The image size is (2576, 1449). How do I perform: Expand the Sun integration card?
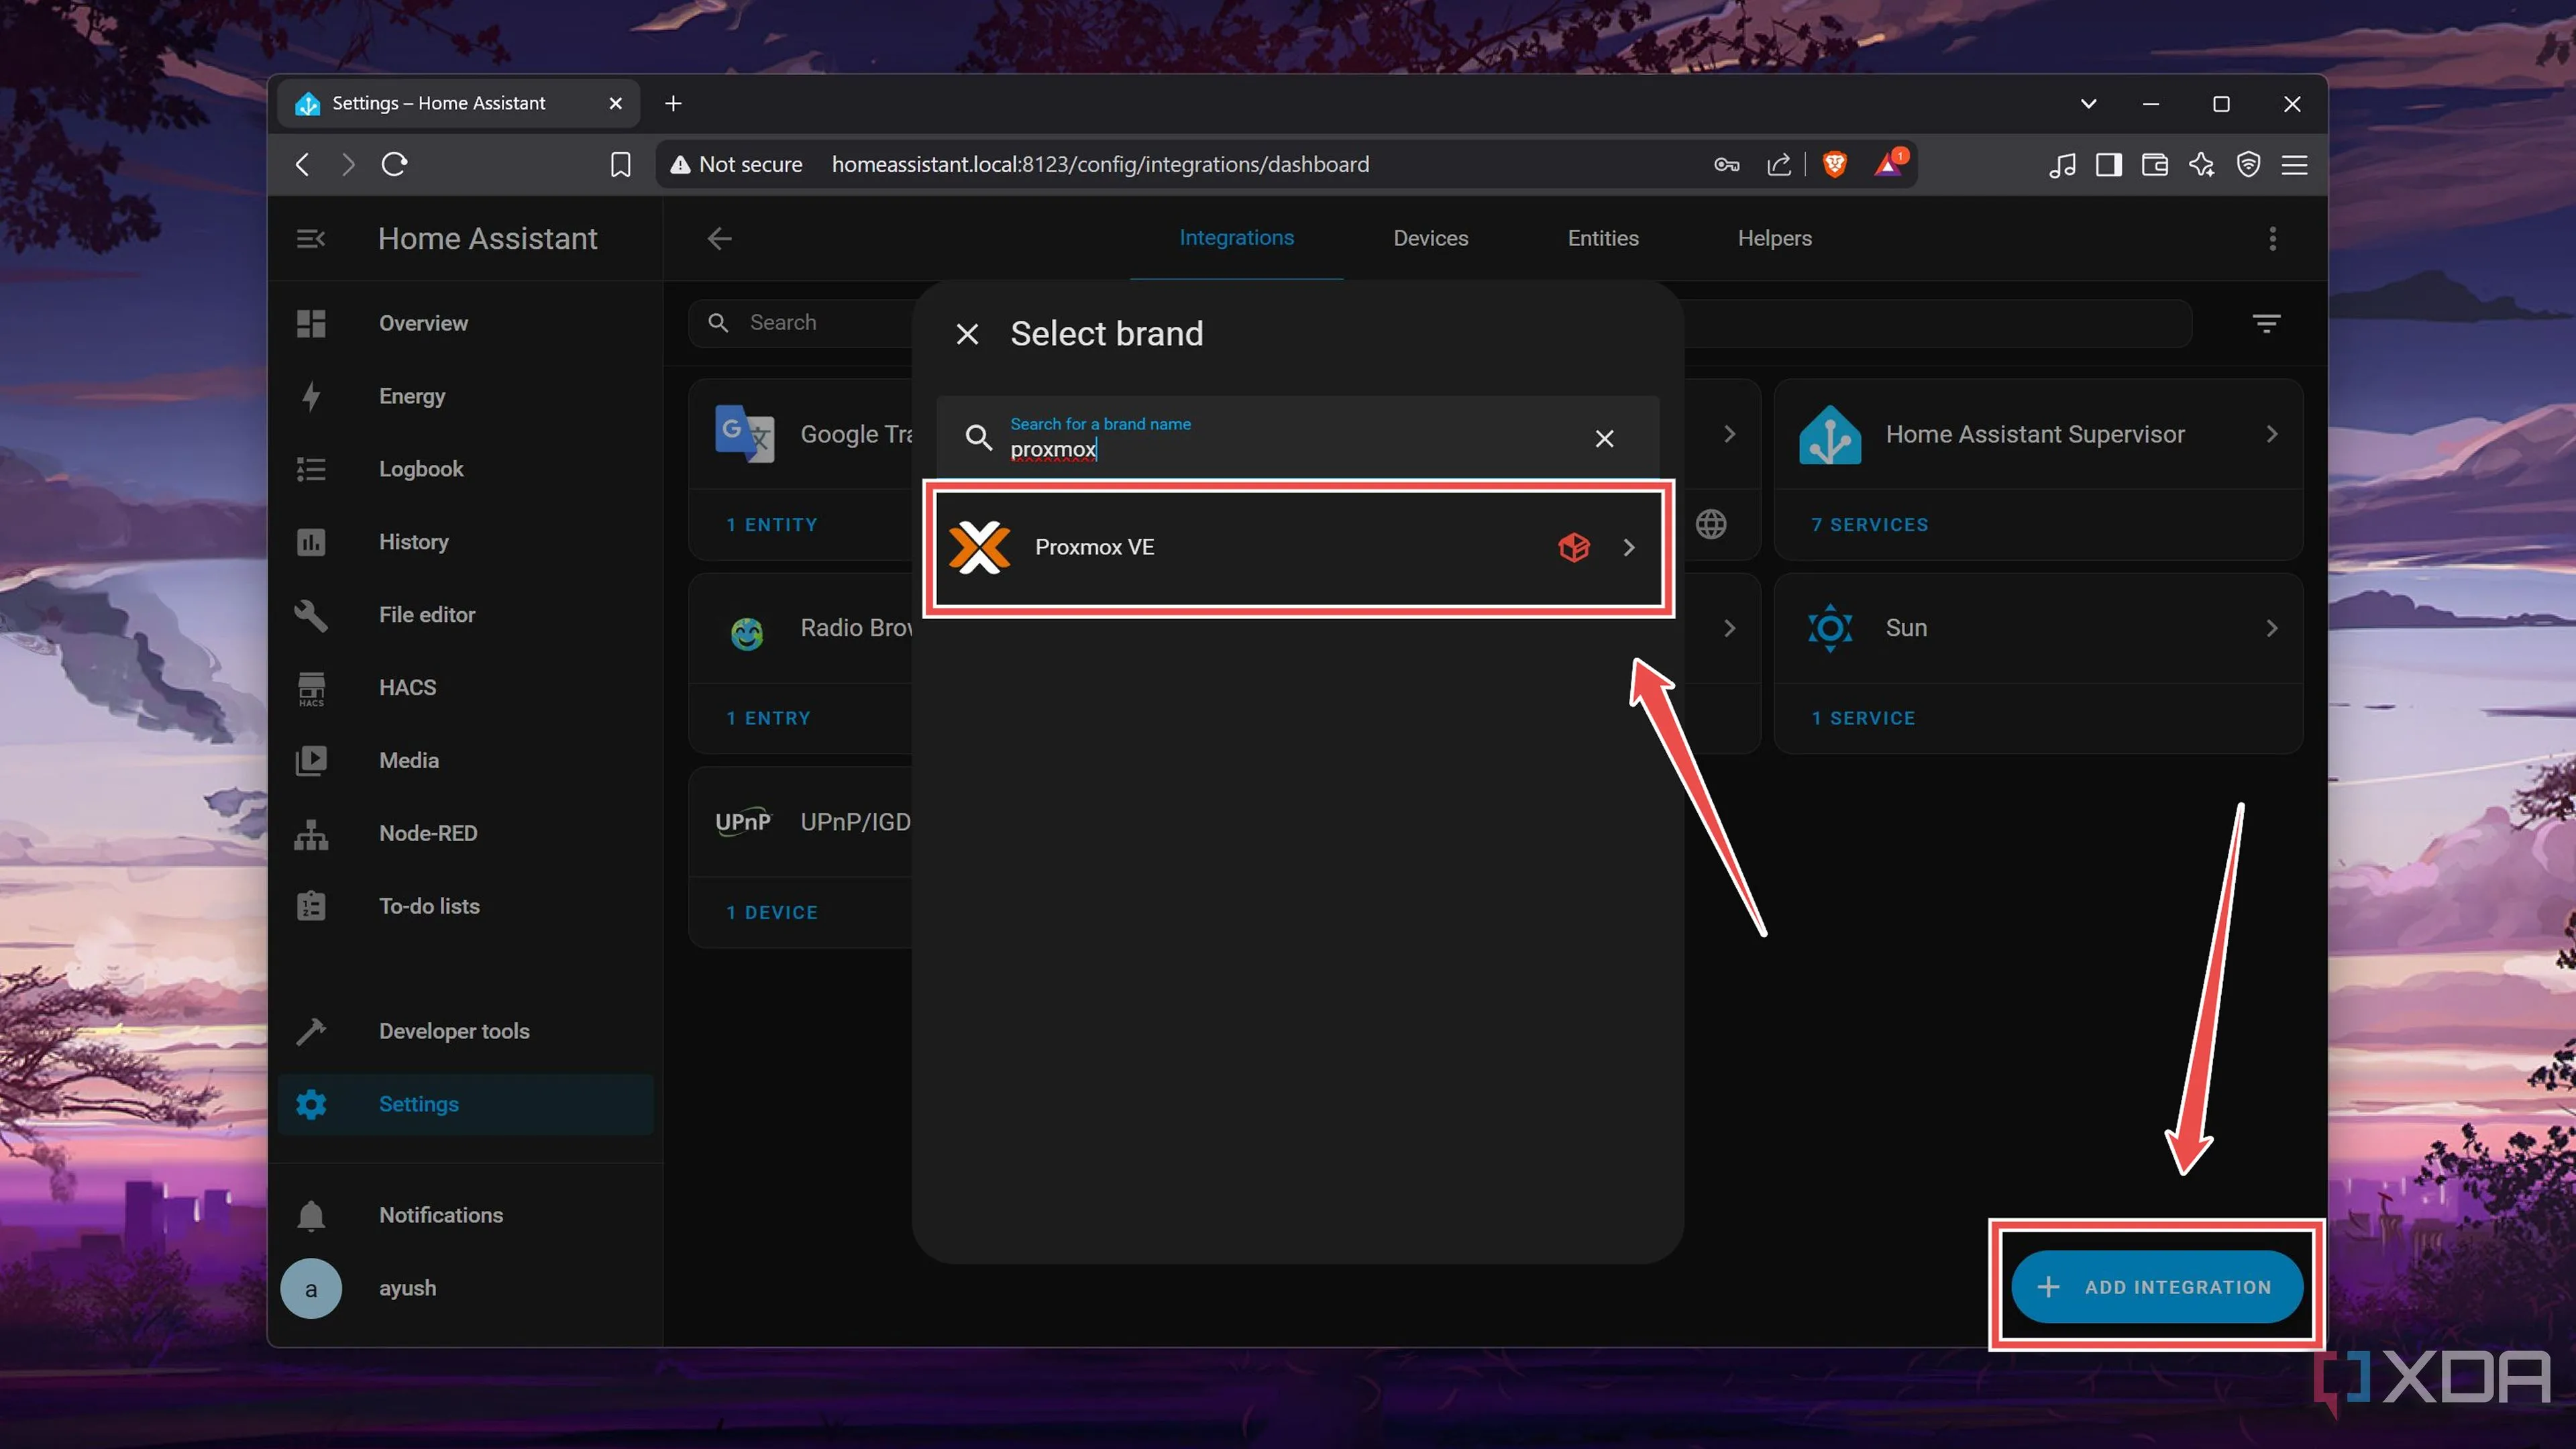[2271, 628]
